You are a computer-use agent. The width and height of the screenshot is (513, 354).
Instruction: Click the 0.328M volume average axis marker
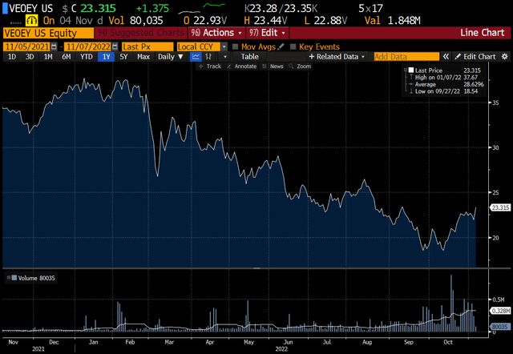[500, 311]
